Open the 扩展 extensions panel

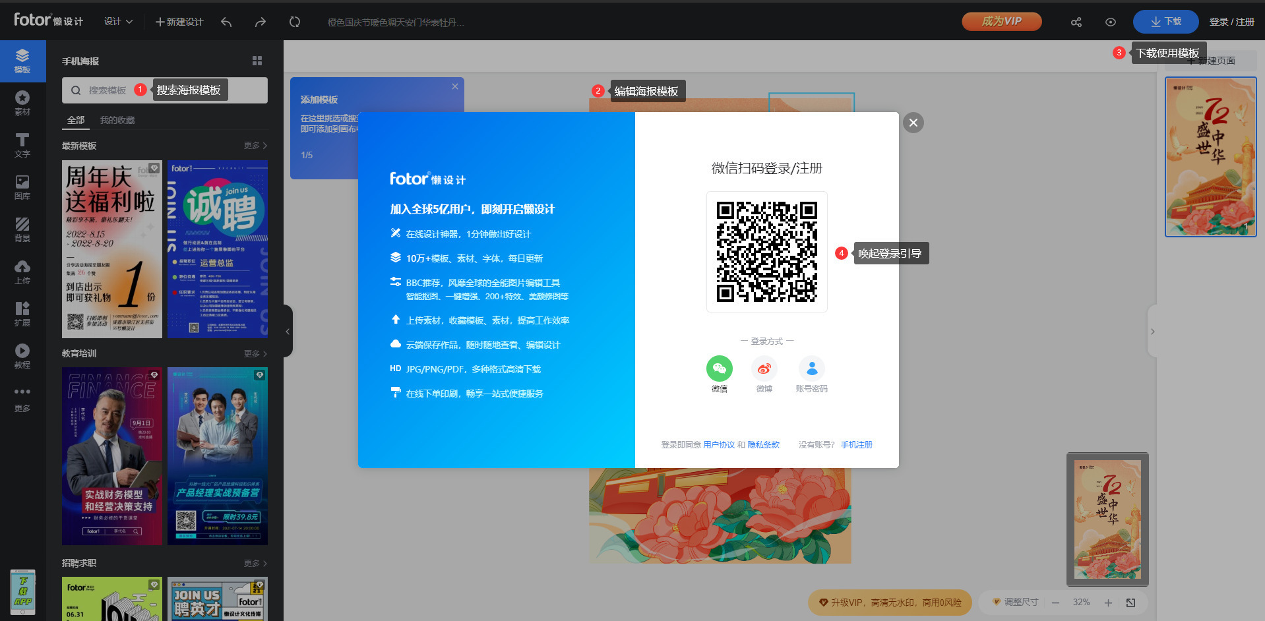click(22, 314)
